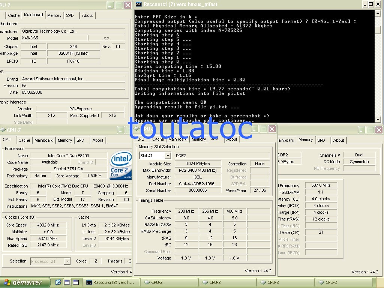Switch to Memory tab in the CPU window

(65, 140)
